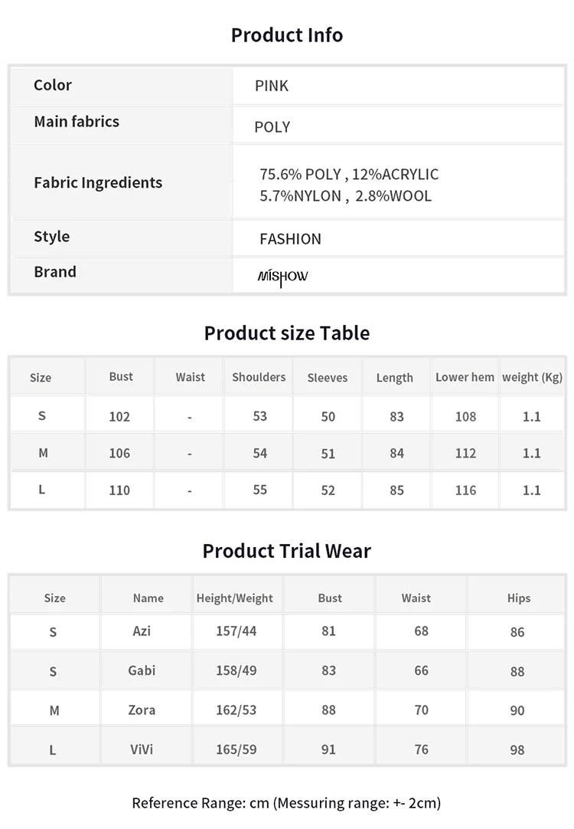Select the Fabric Ingredients label

[x=98, y=182]
